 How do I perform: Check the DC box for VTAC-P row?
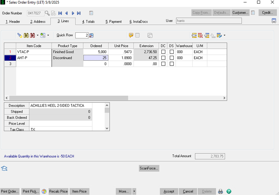coord(163,52)
